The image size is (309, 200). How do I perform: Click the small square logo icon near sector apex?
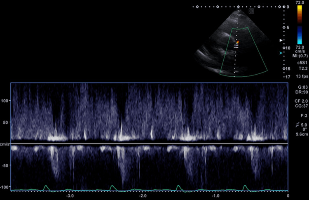[x=251, y=11]
